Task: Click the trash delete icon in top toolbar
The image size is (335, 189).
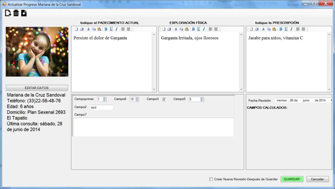Action: (x=16, y=13)
